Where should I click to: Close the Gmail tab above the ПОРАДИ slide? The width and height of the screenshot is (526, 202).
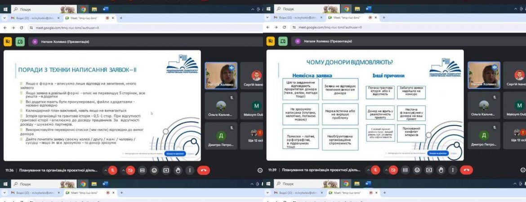[x=58, y=18]
